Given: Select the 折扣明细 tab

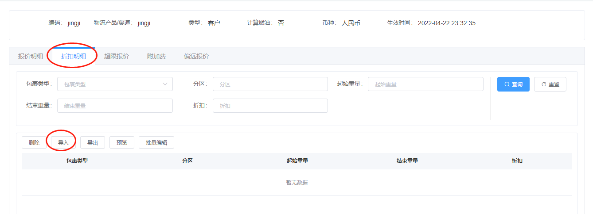Looking at the screenshot, I should point(73,56).
